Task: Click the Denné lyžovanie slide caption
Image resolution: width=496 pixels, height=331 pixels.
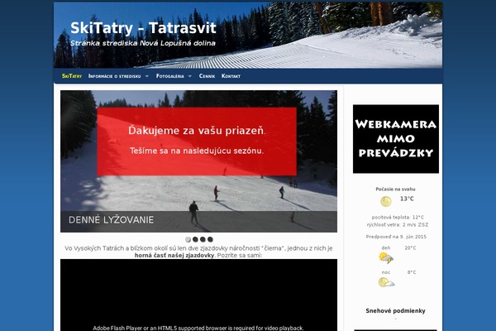Action: point(111,220)
